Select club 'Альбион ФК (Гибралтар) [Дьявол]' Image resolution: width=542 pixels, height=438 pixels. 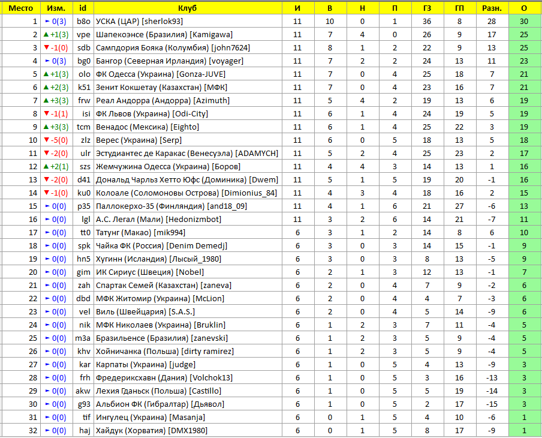160,404
